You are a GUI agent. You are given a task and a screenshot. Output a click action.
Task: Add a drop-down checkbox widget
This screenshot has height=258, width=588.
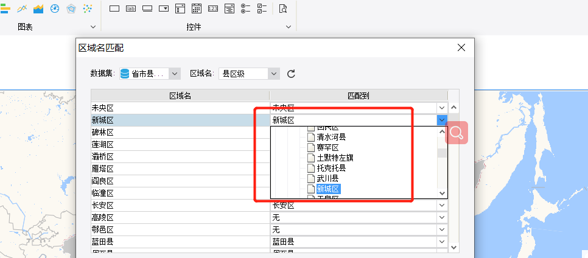(x=180, y=9)
